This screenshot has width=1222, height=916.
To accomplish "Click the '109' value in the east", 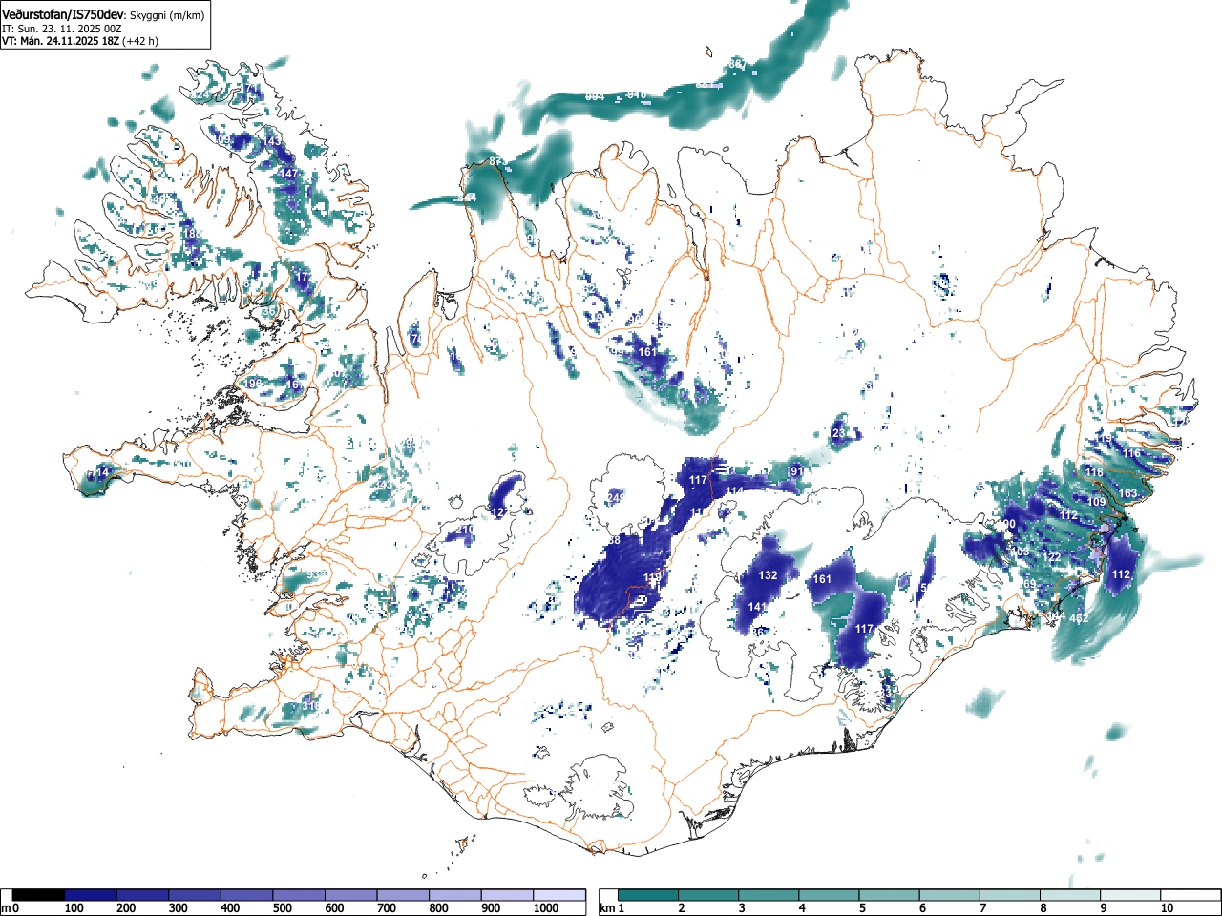I will point(1096,502).
